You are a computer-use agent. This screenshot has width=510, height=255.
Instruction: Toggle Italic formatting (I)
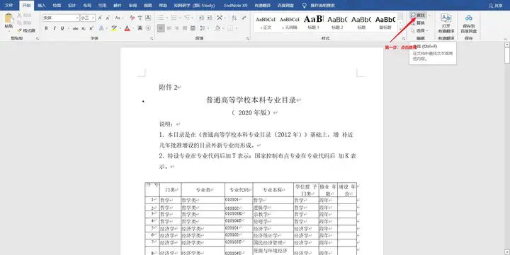pyautogui.click(x=55, y=28)
